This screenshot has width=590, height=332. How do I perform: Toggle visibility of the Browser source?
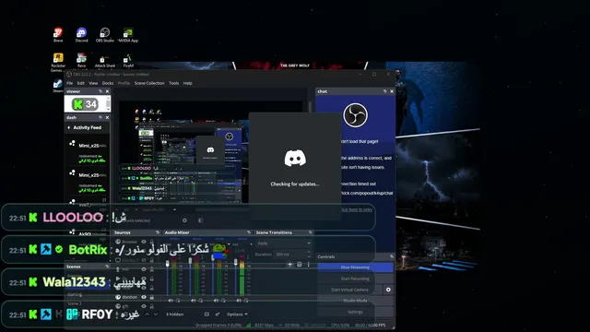point(144,242)
